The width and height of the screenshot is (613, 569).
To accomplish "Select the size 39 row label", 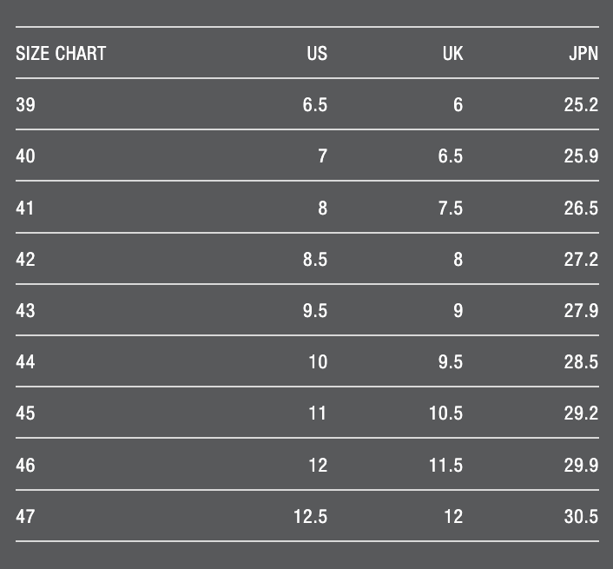I will click(25, 105).
